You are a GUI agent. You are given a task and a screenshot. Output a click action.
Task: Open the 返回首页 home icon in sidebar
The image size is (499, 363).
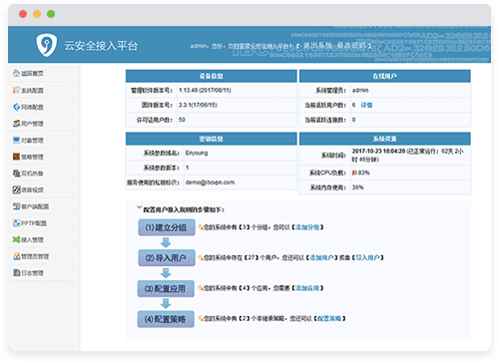(16, 73)
